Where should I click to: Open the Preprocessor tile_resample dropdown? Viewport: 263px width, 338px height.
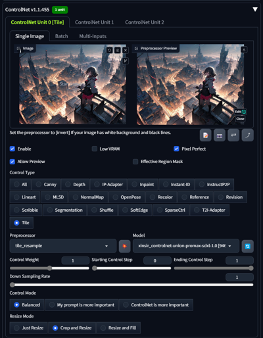click(63, 246)
